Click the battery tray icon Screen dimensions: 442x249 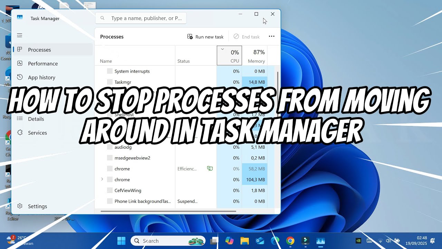coord(397,241)
